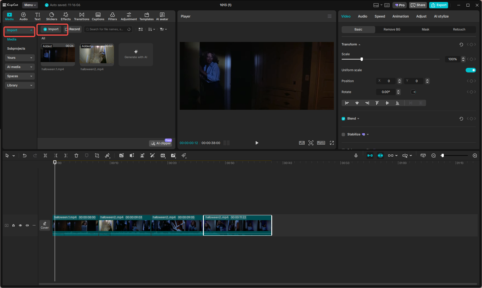This screenshot has width=482, height=288.
Task: Click Generate with AI card
Action: tap(136, 55)
